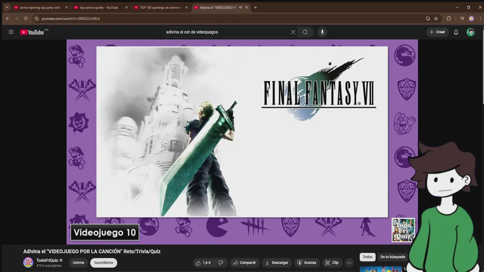Close the current Adivina el VIDEOJUEGO tab
The width and height of the screenshot is (484, 272).
247,8
